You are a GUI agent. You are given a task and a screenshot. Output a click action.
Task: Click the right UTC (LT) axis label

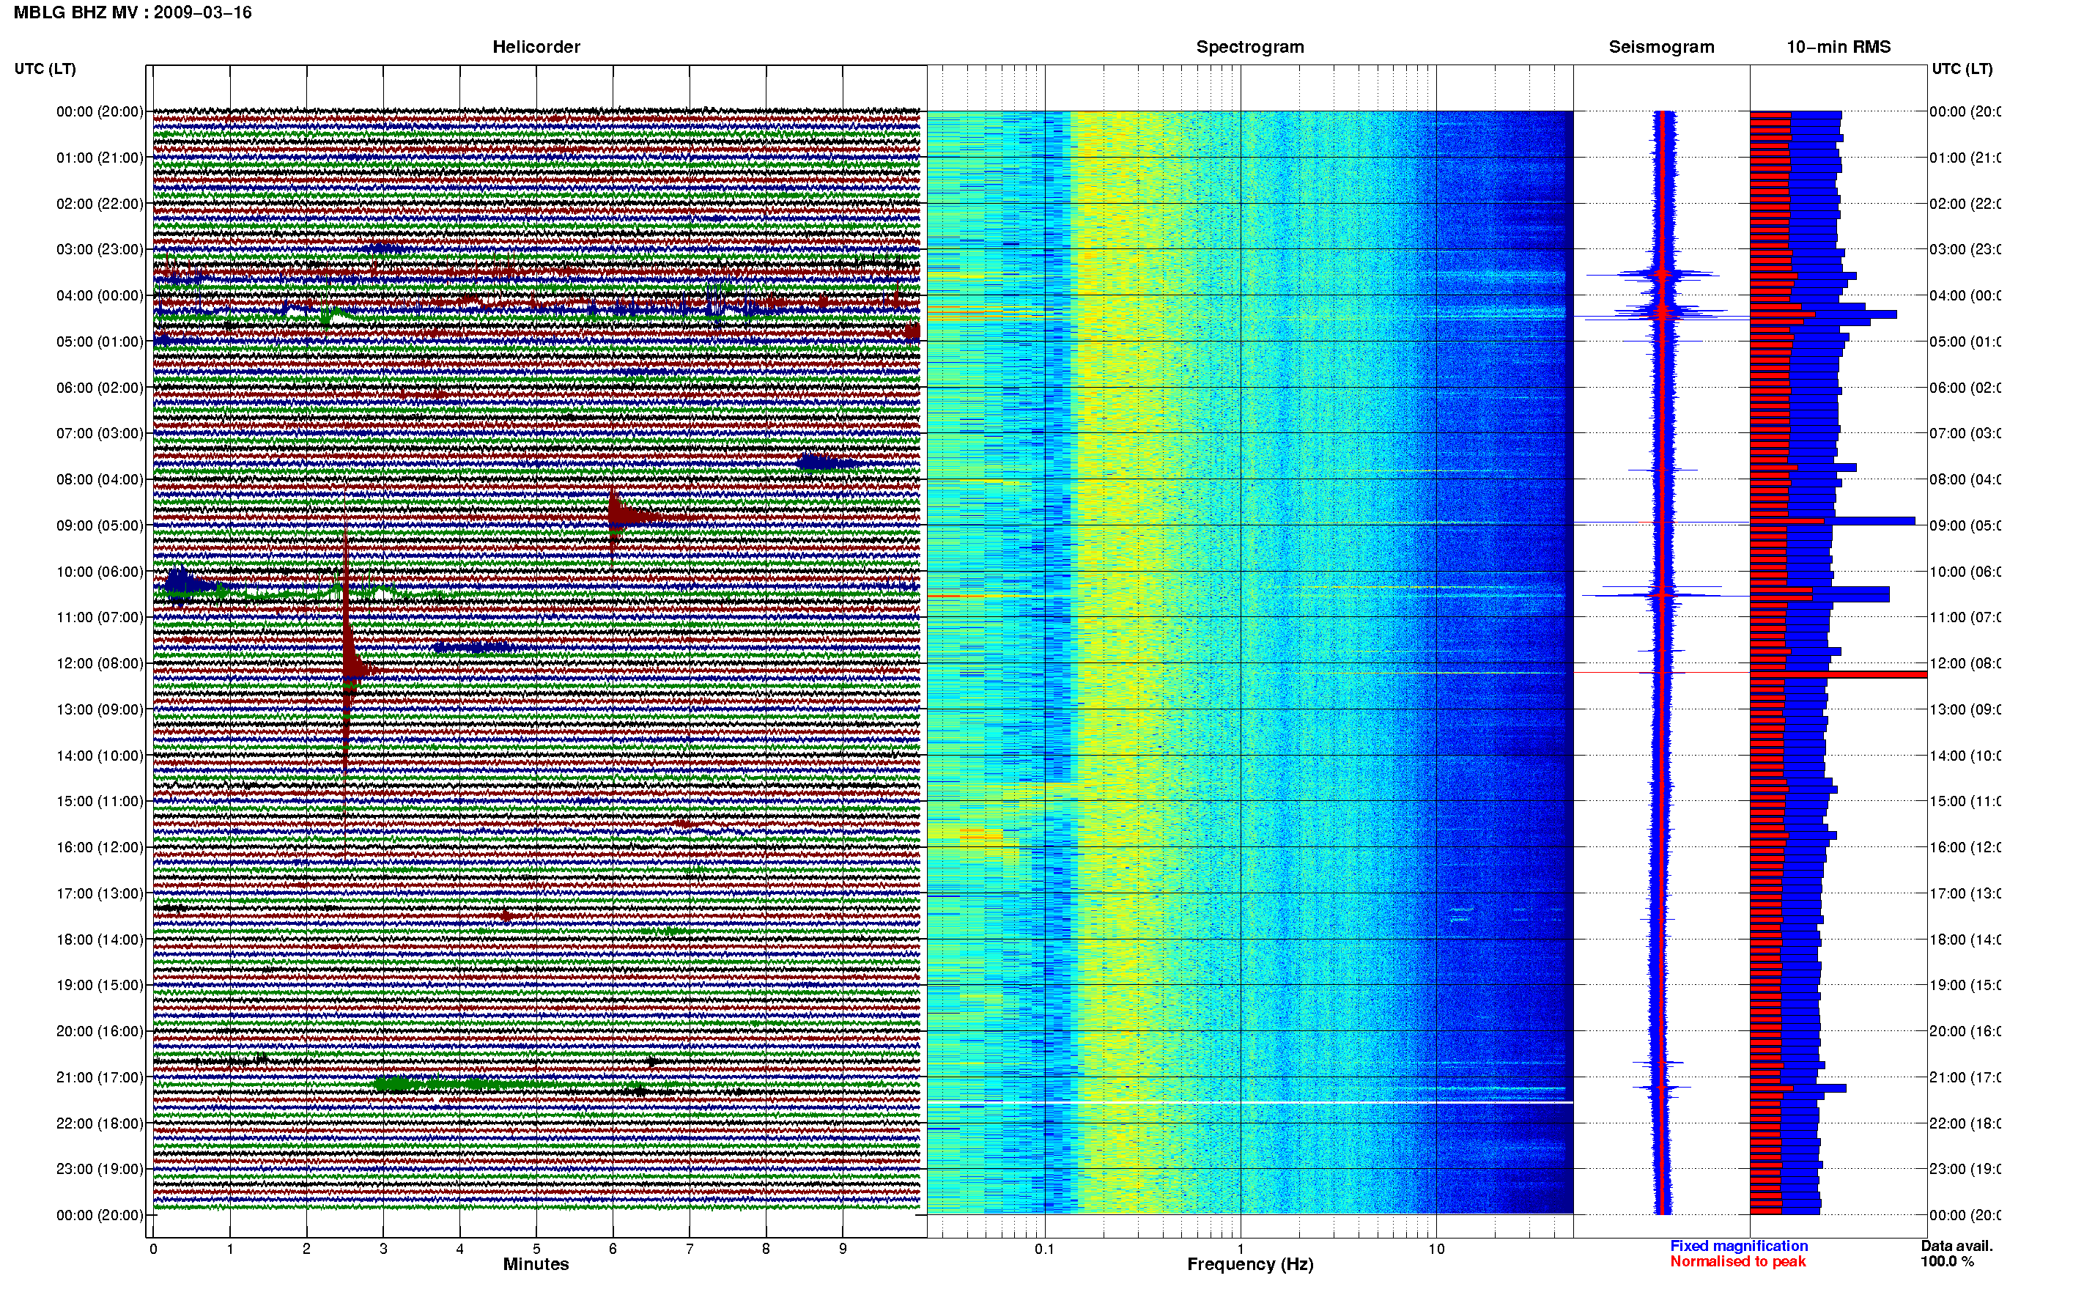[x=1962, y=69]
